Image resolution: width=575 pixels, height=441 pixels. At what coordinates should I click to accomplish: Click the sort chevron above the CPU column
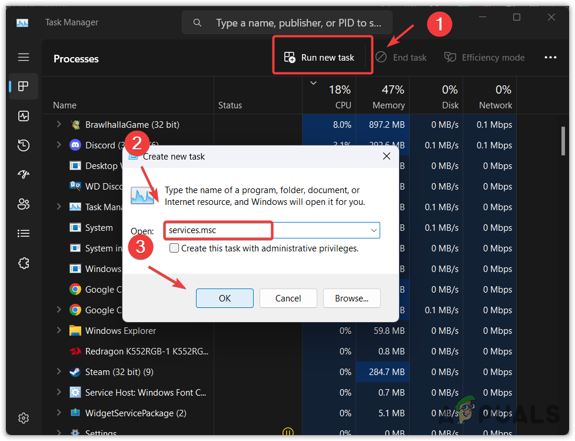tap(313, 83)
